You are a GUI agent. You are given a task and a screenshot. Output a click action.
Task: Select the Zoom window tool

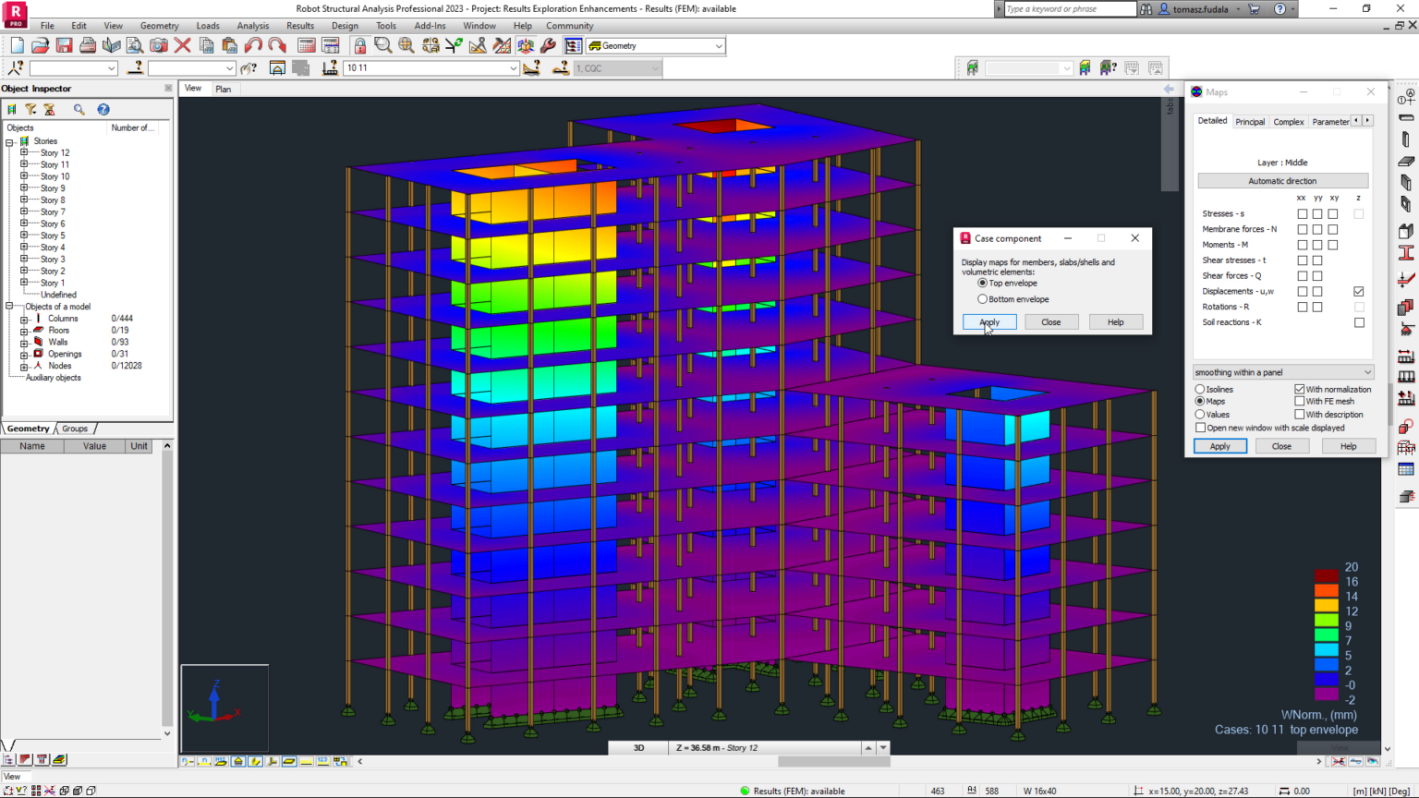[382, 45]
